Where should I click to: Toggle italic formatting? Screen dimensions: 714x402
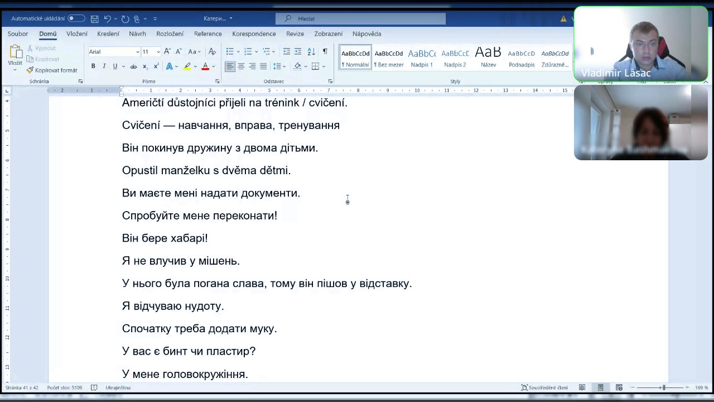coord(104,66)
